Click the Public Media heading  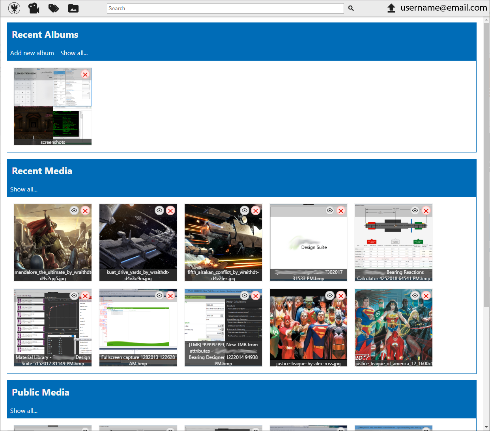pos(41,392)
